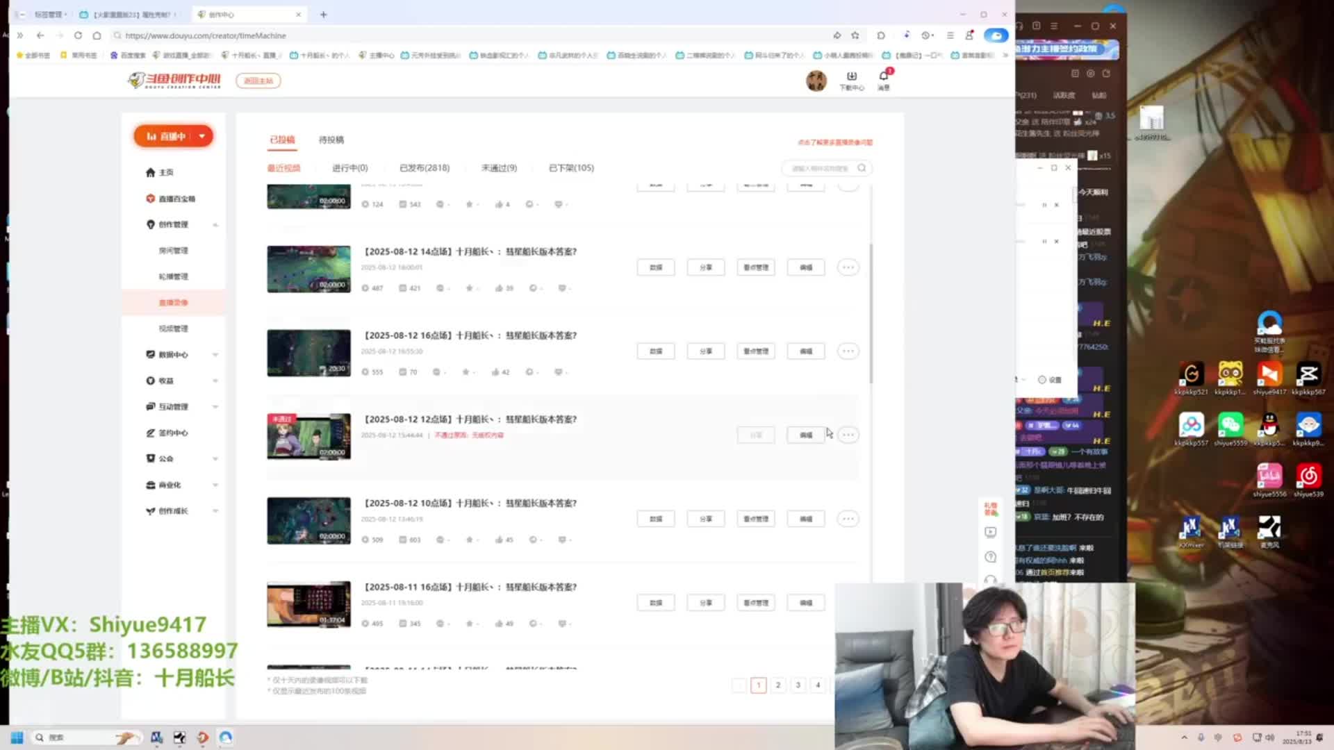Viewport: 1334px width, 750px height.
Task: Expand the 数据中心 sidebar section
Action: [x=215, y=355]
